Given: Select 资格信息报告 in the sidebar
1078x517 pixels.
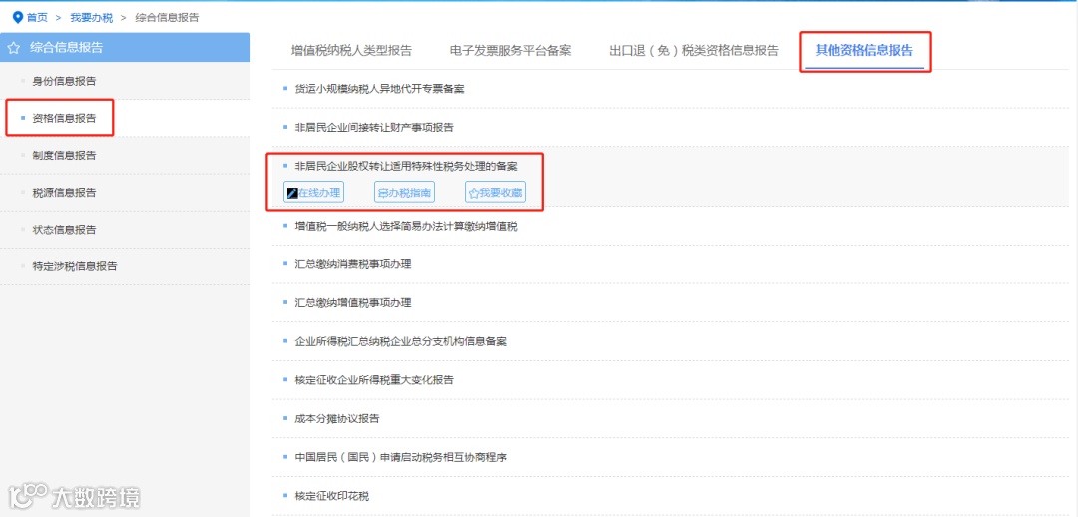Looking at the screenshot, I should [64, 118].
